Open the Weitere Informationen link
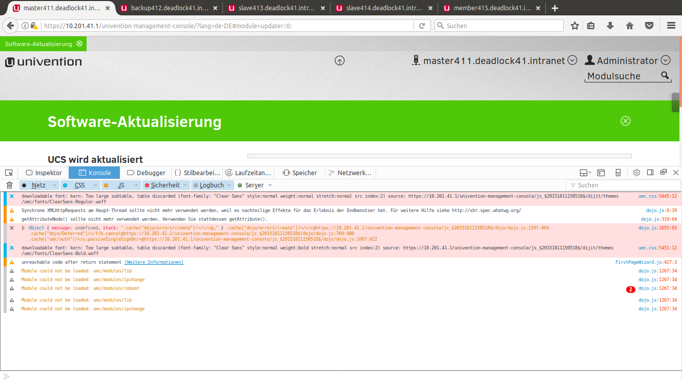The width and height of the screenshot is (682, 381). [x=154, y=262]
